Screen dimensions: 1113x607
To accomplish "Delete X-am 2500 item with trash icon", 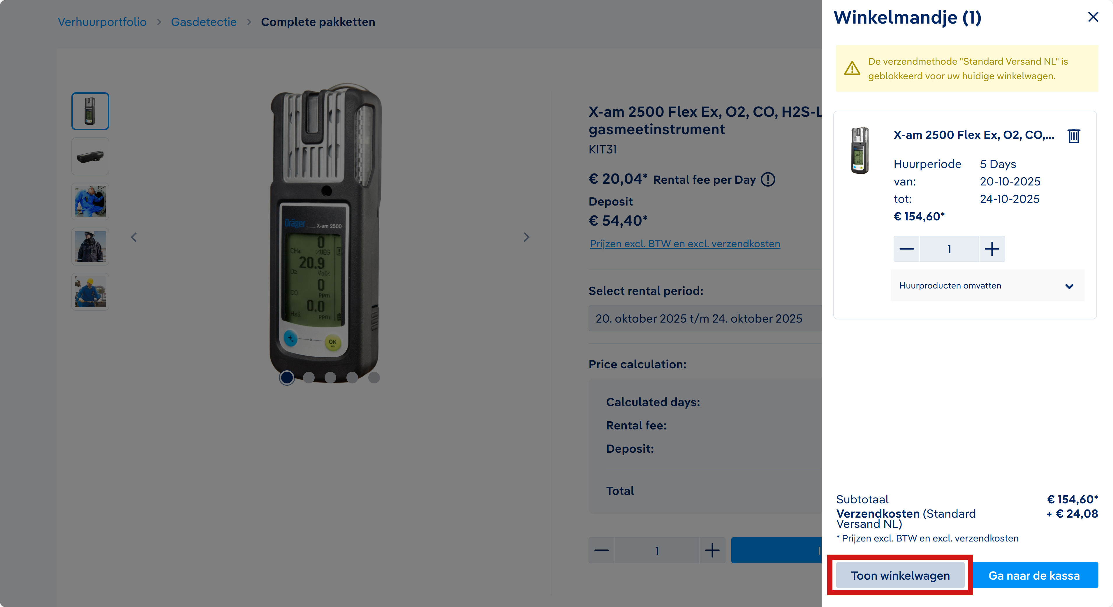I will [x=1074, y=136].
